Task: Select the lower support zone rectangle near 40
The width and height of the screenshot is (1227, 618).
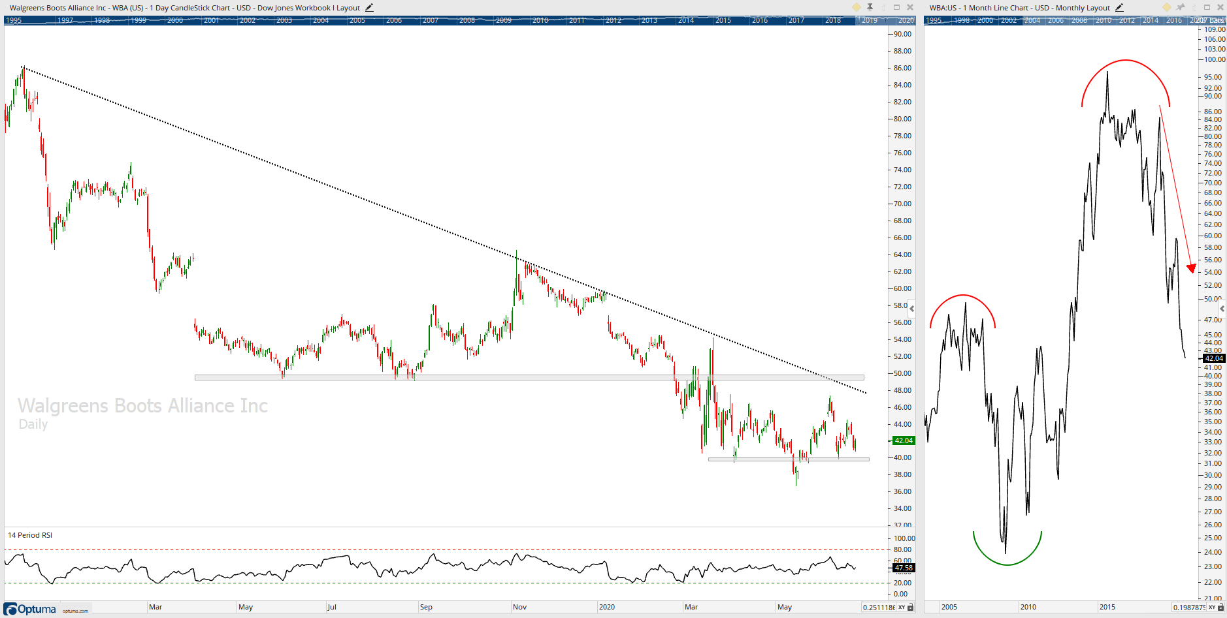Action: (789, 459)
